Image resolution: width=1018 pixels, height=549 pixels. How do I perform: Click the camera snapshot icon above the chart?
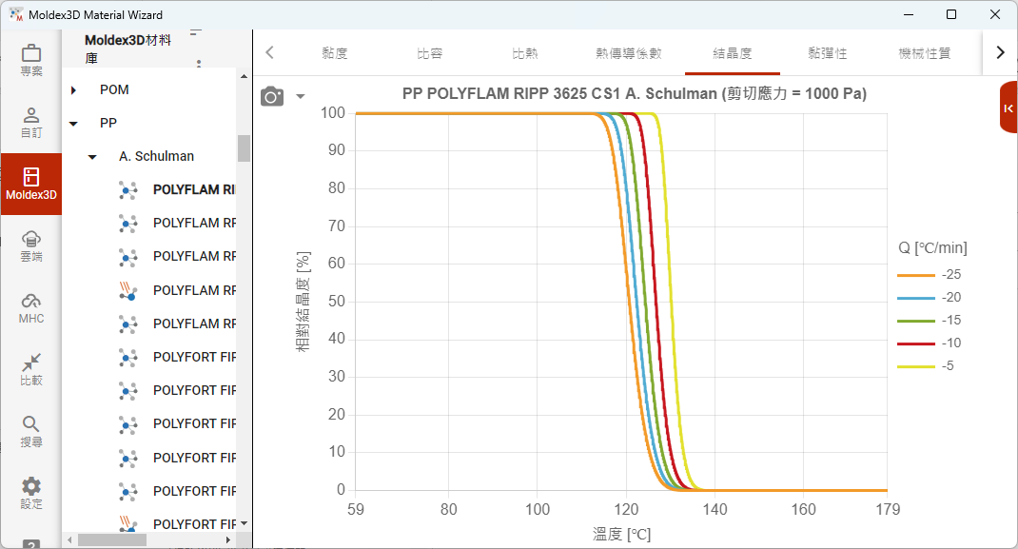coord(273,97)
